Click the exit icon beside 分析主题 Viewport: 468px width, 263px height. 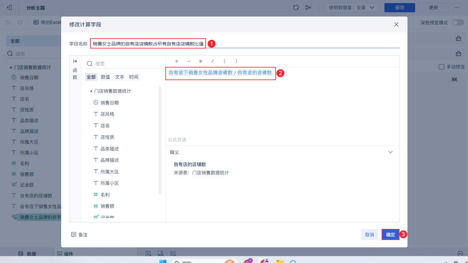9,8
